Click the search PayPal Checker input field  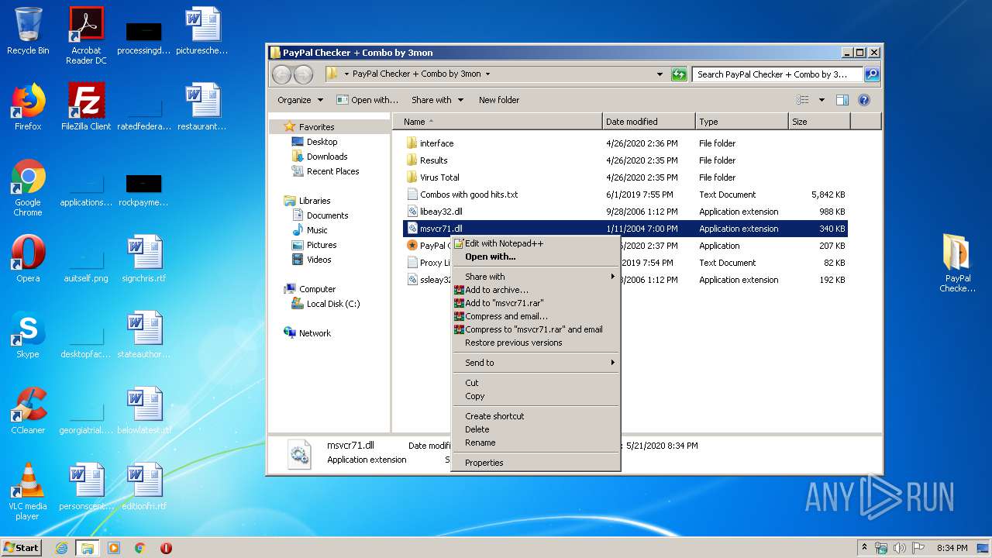click(777, 74)
